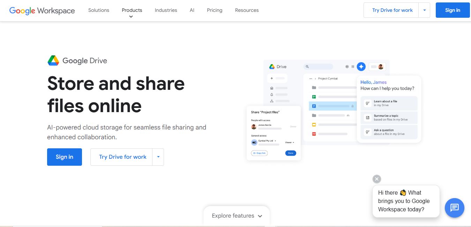The image size is (471, 227).
Task: Click the Summarize a topic suggestion text
Action: pyautogui.click(x=386, y=116)
